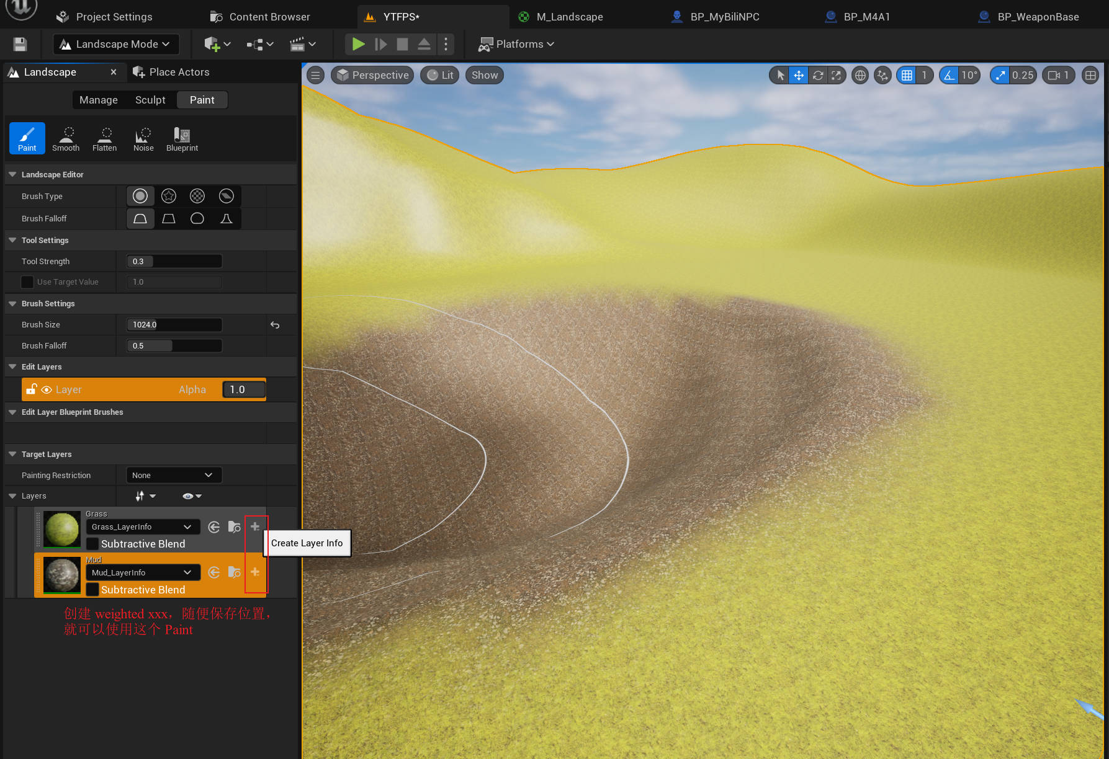Select the Blueprint tool

tap(182, 138)
